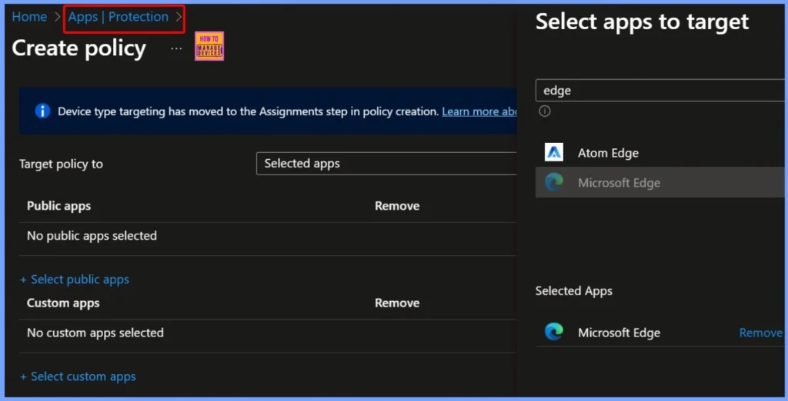This screenshot has width=788, height=401.
Task: Remove Microsoft Edge from Selected Apps
Action: tap(760, 333)
